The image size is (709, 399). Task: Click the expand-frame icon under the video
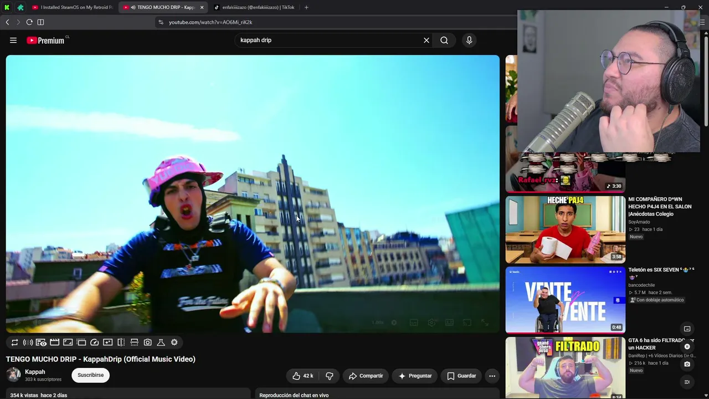(x=68, y=342)
